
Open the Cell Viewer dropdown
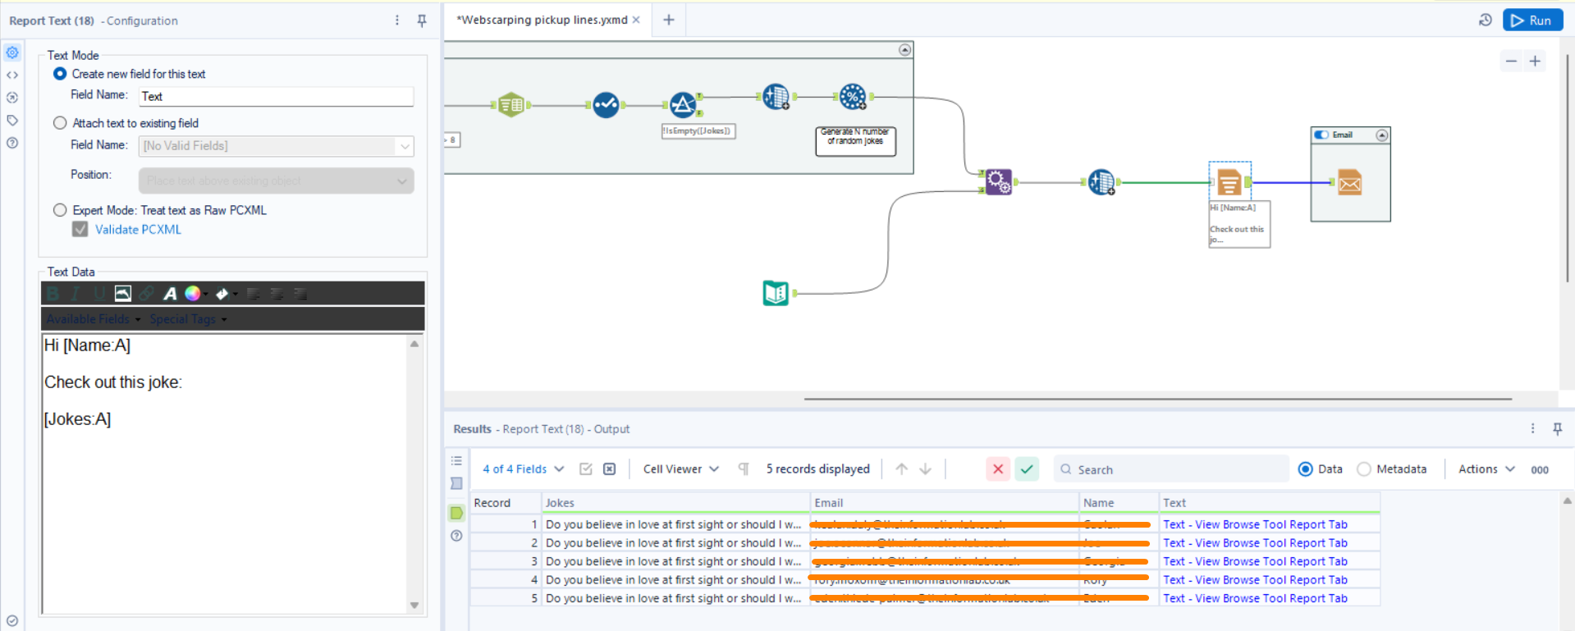[x=680, y=469]
